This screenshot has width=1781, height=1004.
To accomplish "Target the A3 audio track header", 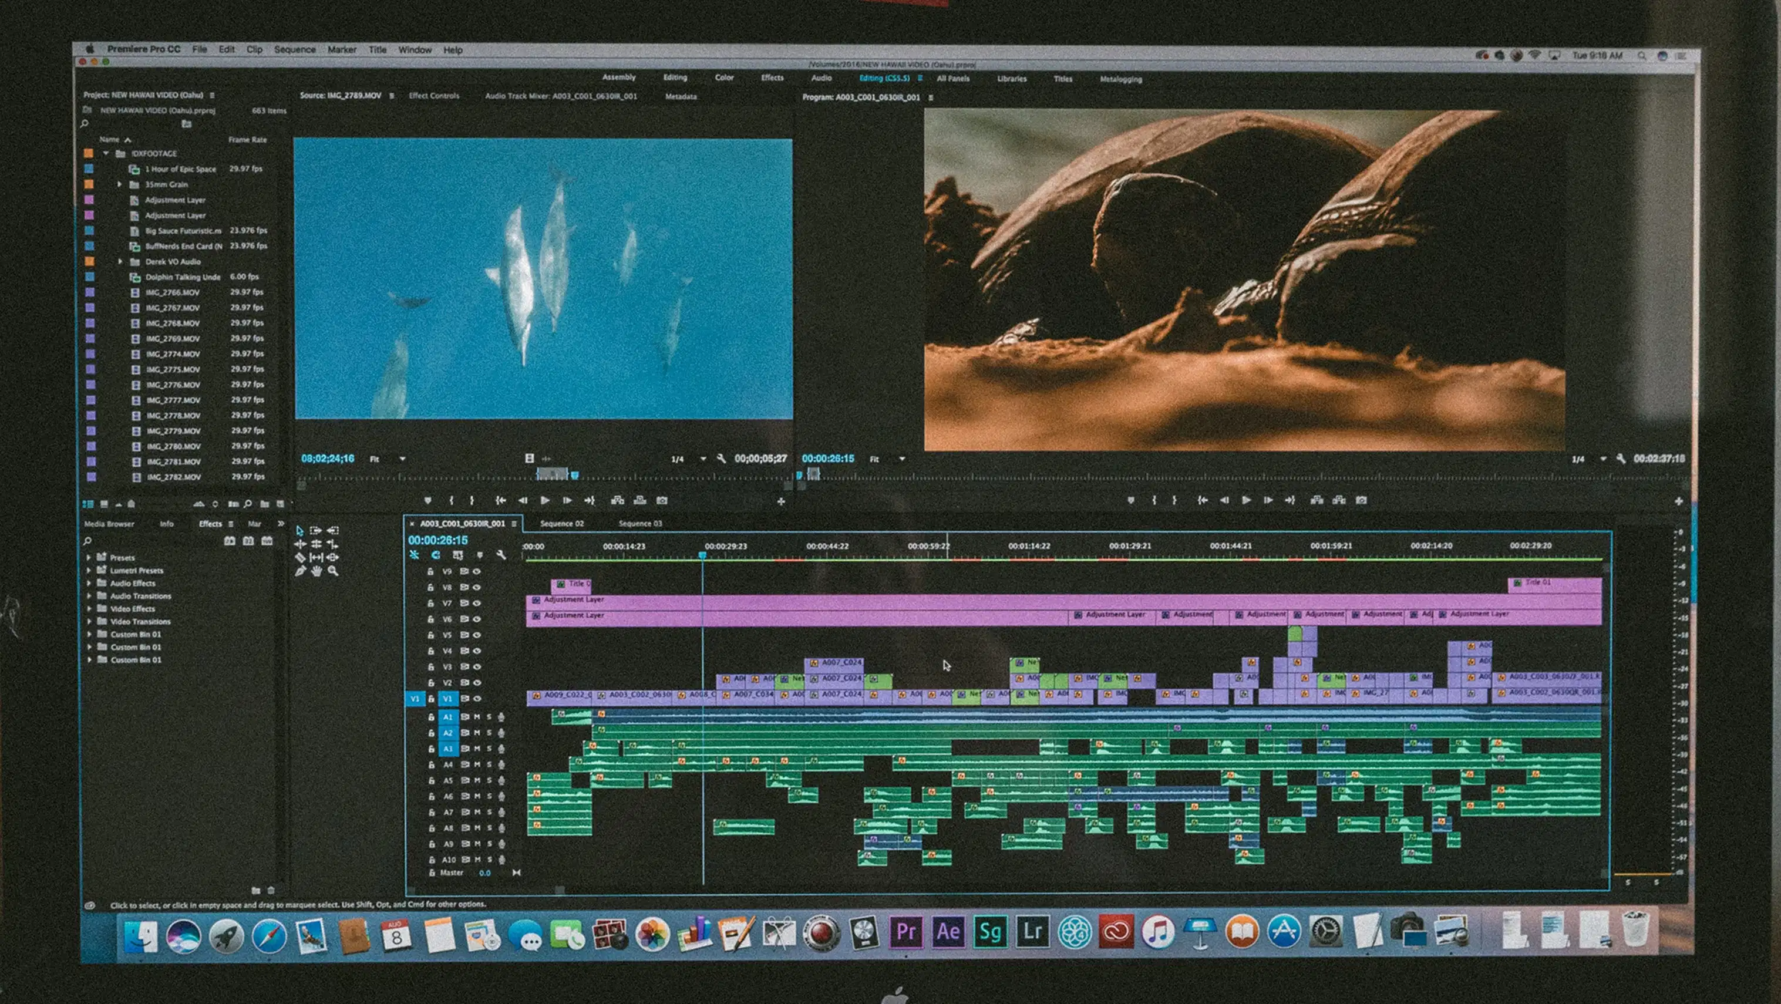I will pyautogui.click(x=447, y=749).
